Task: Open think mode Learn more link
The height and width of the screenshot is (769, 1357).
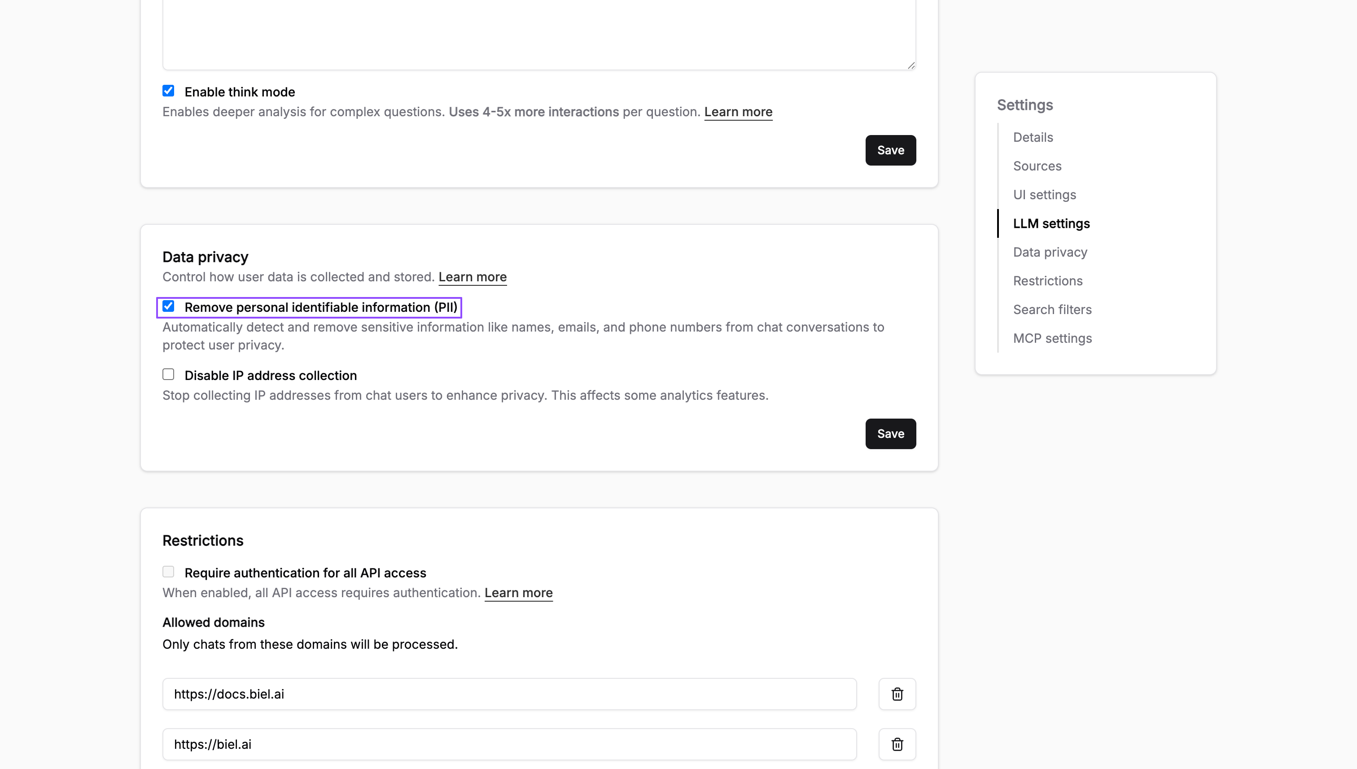Action: (x=738, y=112)
